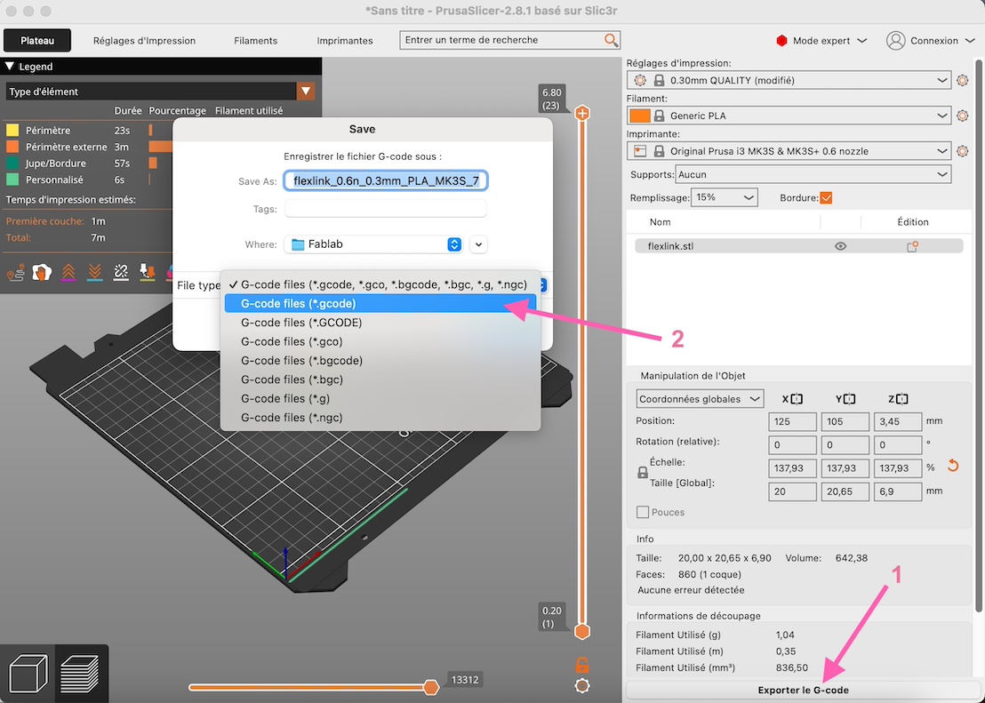Enable the Pouces checkbox

[x=643, y=512]
